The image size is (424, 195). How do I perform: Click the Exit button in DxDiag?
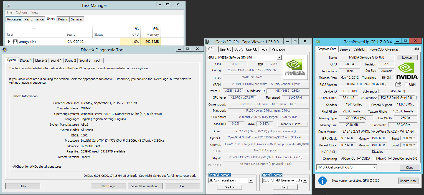(x=182, y=186)
